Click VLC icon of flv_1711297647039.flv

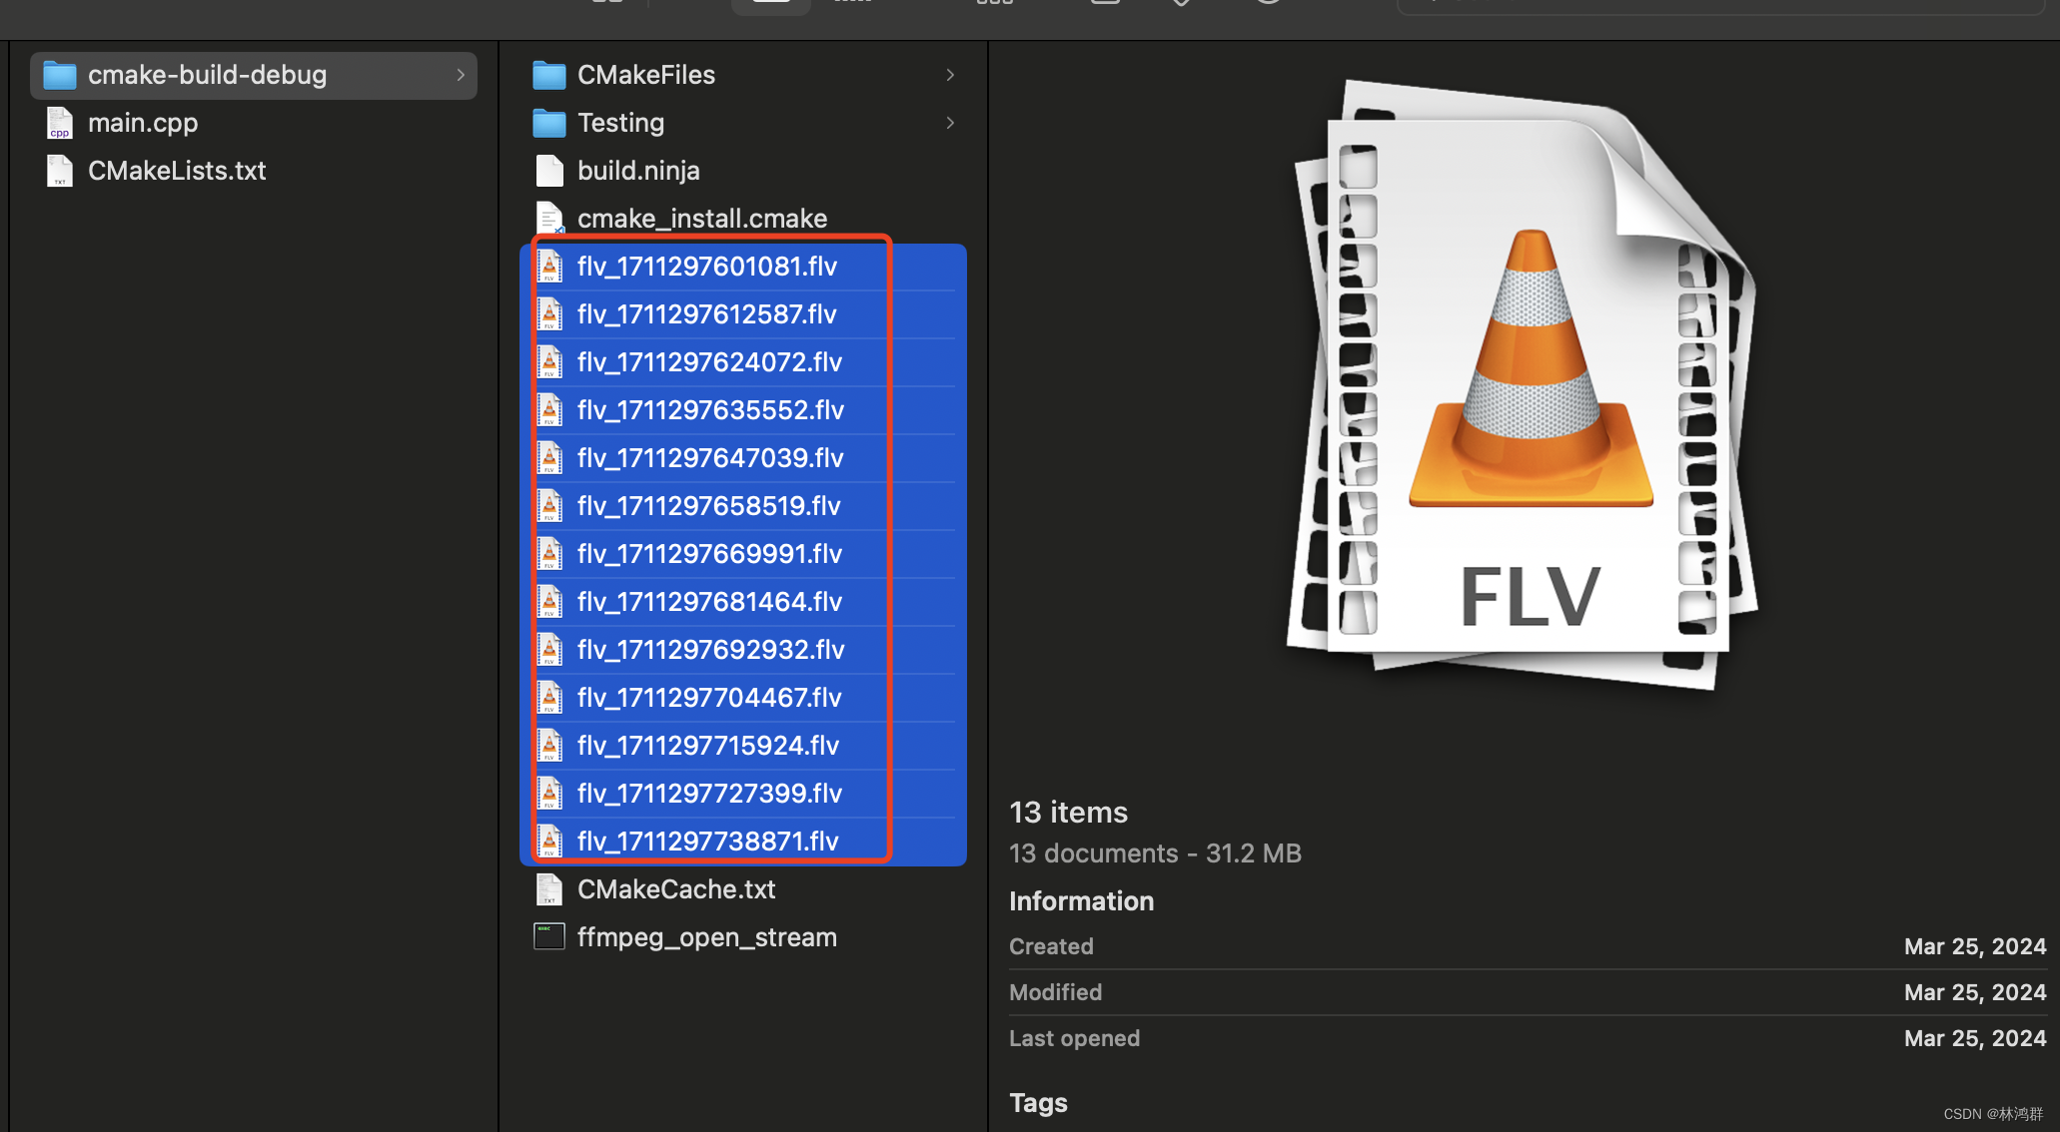coord(549,458)
